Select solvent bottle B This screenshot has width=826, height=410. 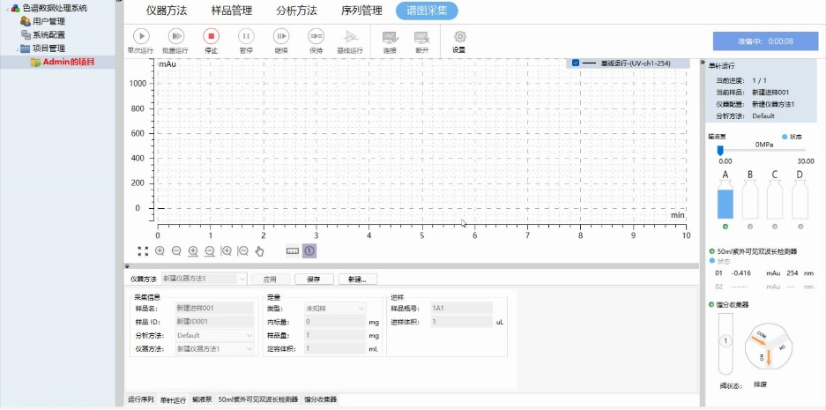pos(750,198)
